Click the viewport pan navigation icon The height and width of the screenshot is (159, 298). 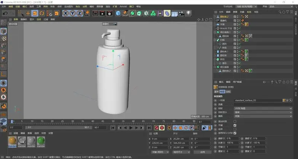pyautogui.click(x=199, y=20)
